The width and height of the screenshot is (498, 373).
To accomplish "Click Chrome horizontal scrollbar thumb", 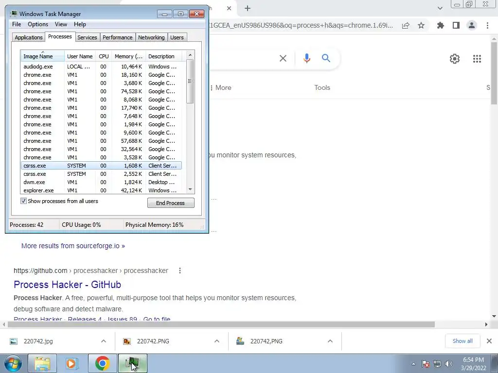I will pyautogui.click(x=221, y=324).
